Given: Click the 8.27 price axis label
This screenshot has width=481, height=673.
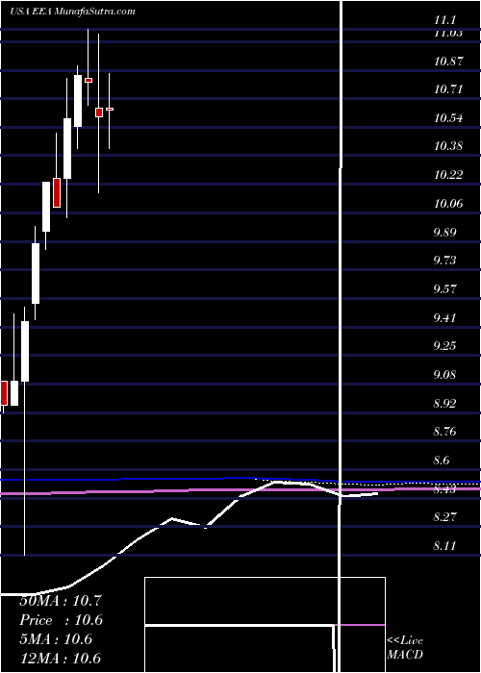Looking at the screenshot, I should pos(444,517).
